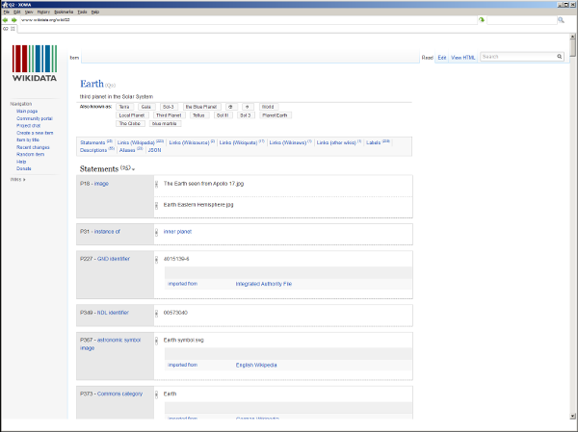Click into the Wikidata search field
The height and width of the screenshot is (432, 578).
click(516, 58)
